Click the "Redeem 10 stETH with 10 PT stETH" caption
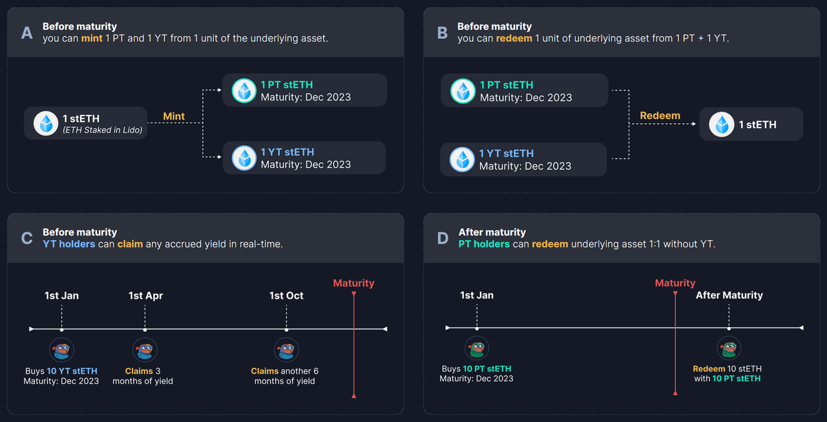This screenshot has width=827, height=422. coord(728,374)
